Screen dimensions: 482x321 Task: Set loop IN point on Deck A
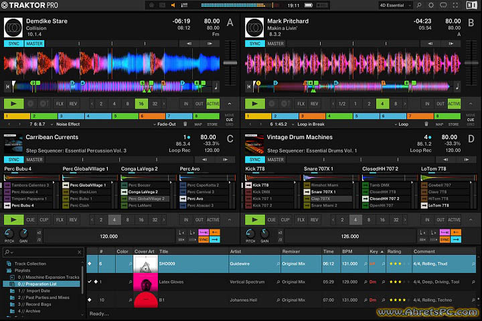(x=186, y=104)
